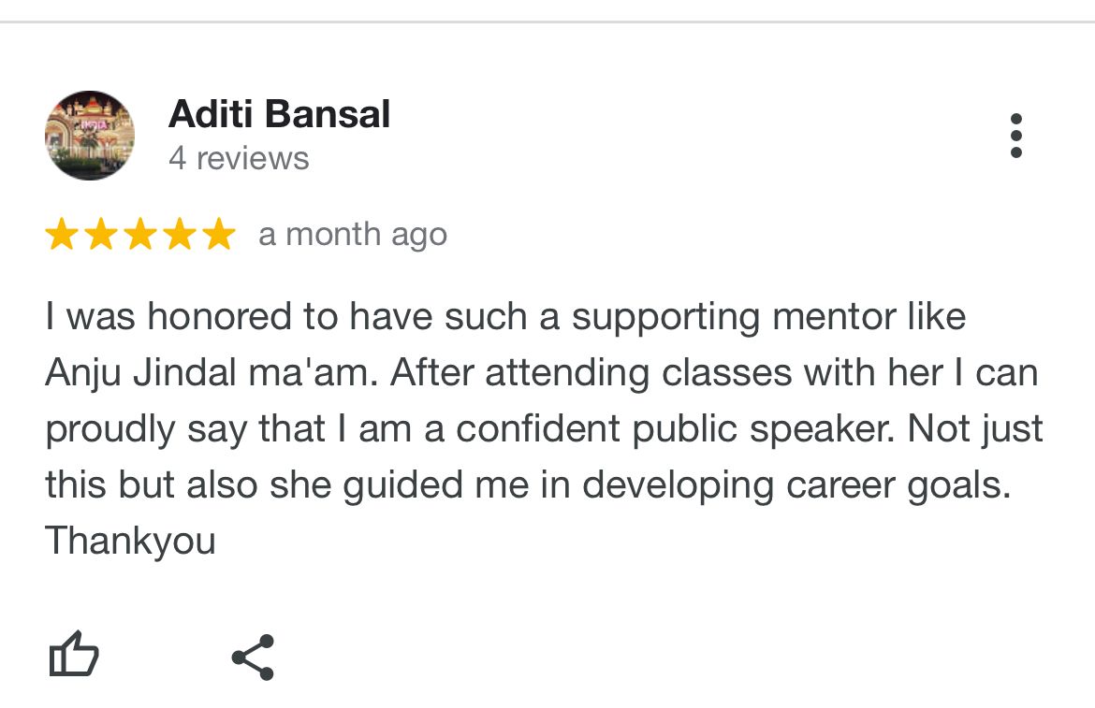Viewport: 1095px width, 708px height.
Task: Click the third rating star
Action: [x=140, y=235]
